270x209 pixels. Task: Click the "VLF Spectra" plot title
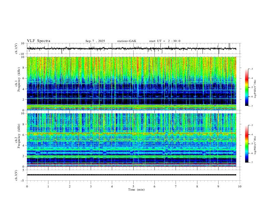coord(39,41)
